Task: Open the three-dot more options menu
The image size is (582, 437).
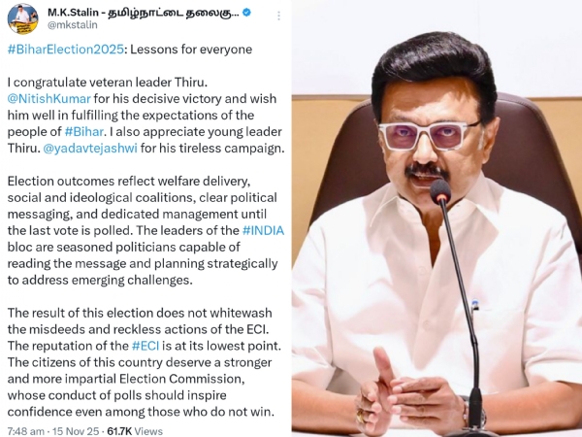Action: [x=278, y=16]
